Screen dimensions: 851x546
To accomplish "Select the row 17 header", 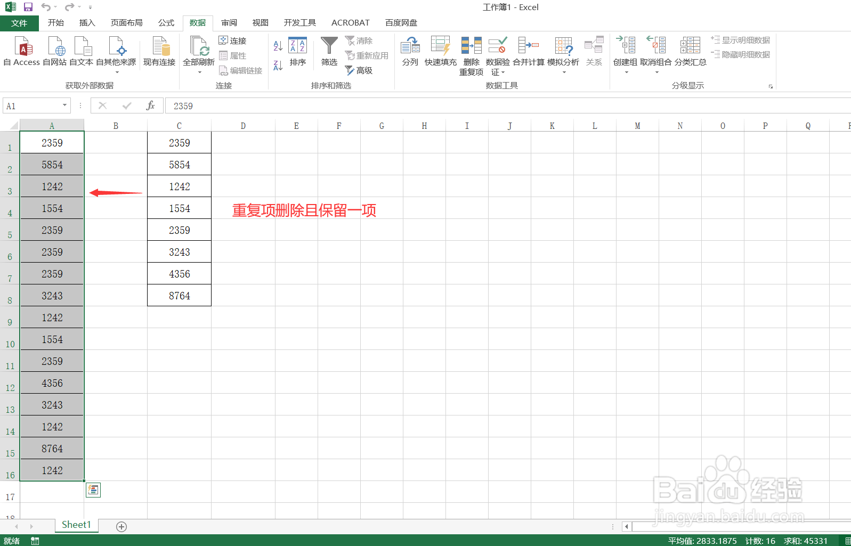I will pyautogui.click(x=10, y=492).
